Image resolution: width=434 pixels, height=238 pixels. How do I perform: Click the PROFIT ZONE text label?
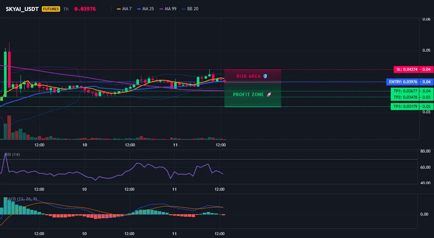pos(249,95)
